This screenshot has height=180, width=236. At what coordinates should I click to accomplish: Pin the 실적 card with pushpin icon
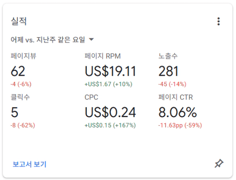[219, 163]
